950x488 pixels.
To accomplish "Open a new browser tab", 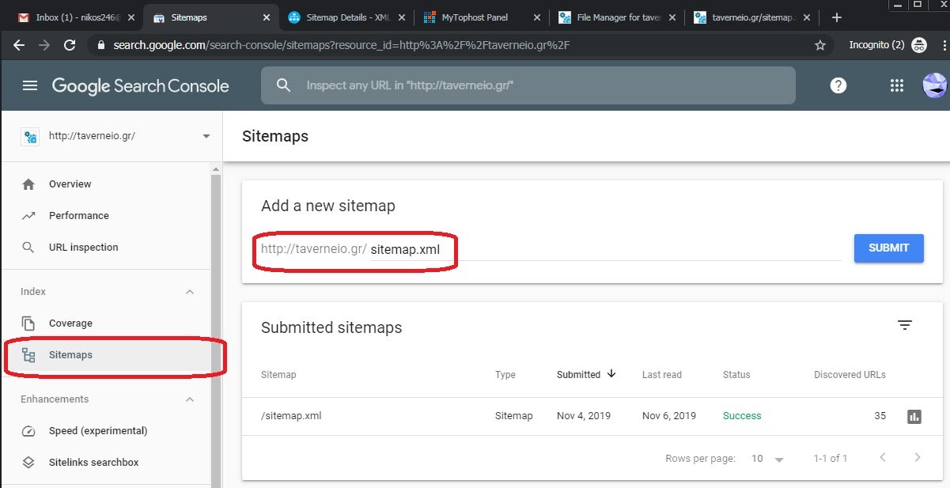I will coord(837,17).
